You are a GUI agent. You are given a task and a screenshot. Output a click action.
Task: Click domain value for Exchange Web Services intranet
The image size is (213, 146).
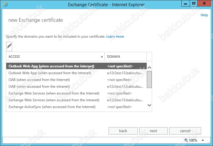(x=125, y=100)
